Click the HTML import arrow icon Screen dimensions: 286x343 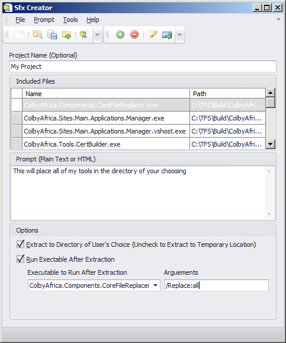[167, 34]
